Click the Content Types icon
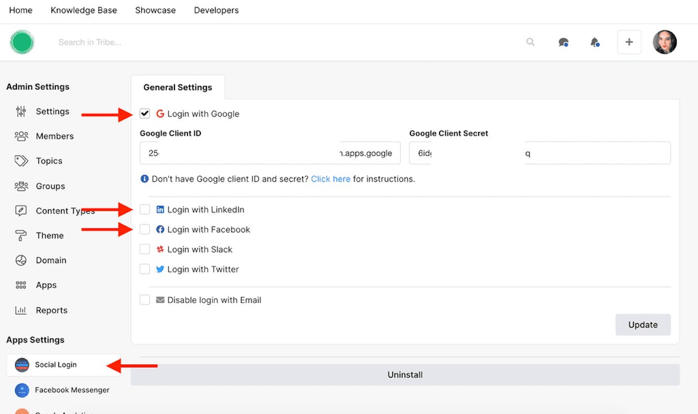Screen dimensions: 698x414 21,211
